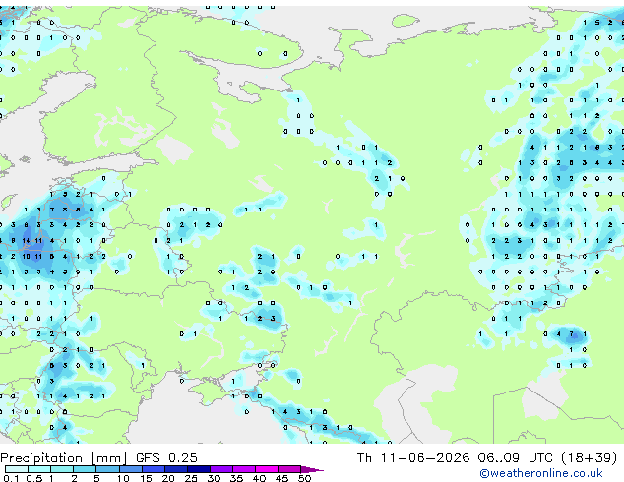This screenshot has height=482, width=624.
Task: Click the legend tick label "0.1"
Action: [11, 478]
